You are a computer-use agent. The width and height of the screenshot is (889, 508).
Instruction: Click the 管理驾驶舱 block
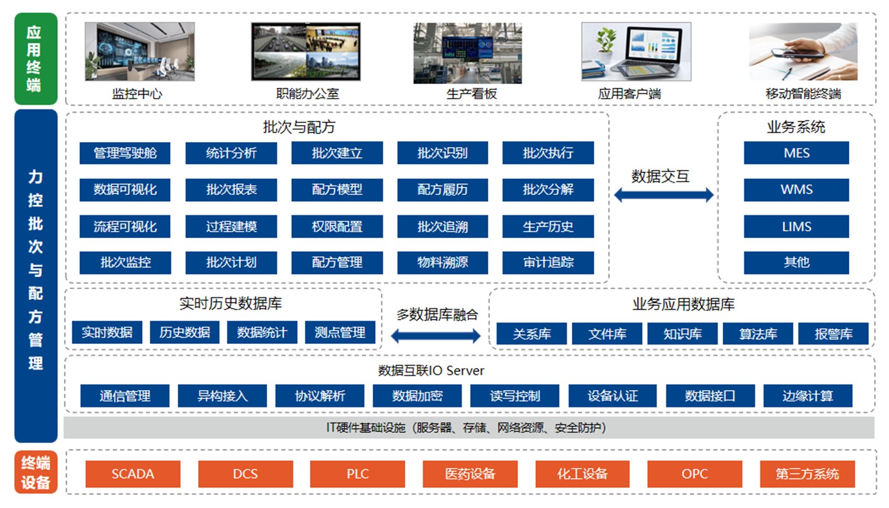pyautogui.click(x=125, y=153)
